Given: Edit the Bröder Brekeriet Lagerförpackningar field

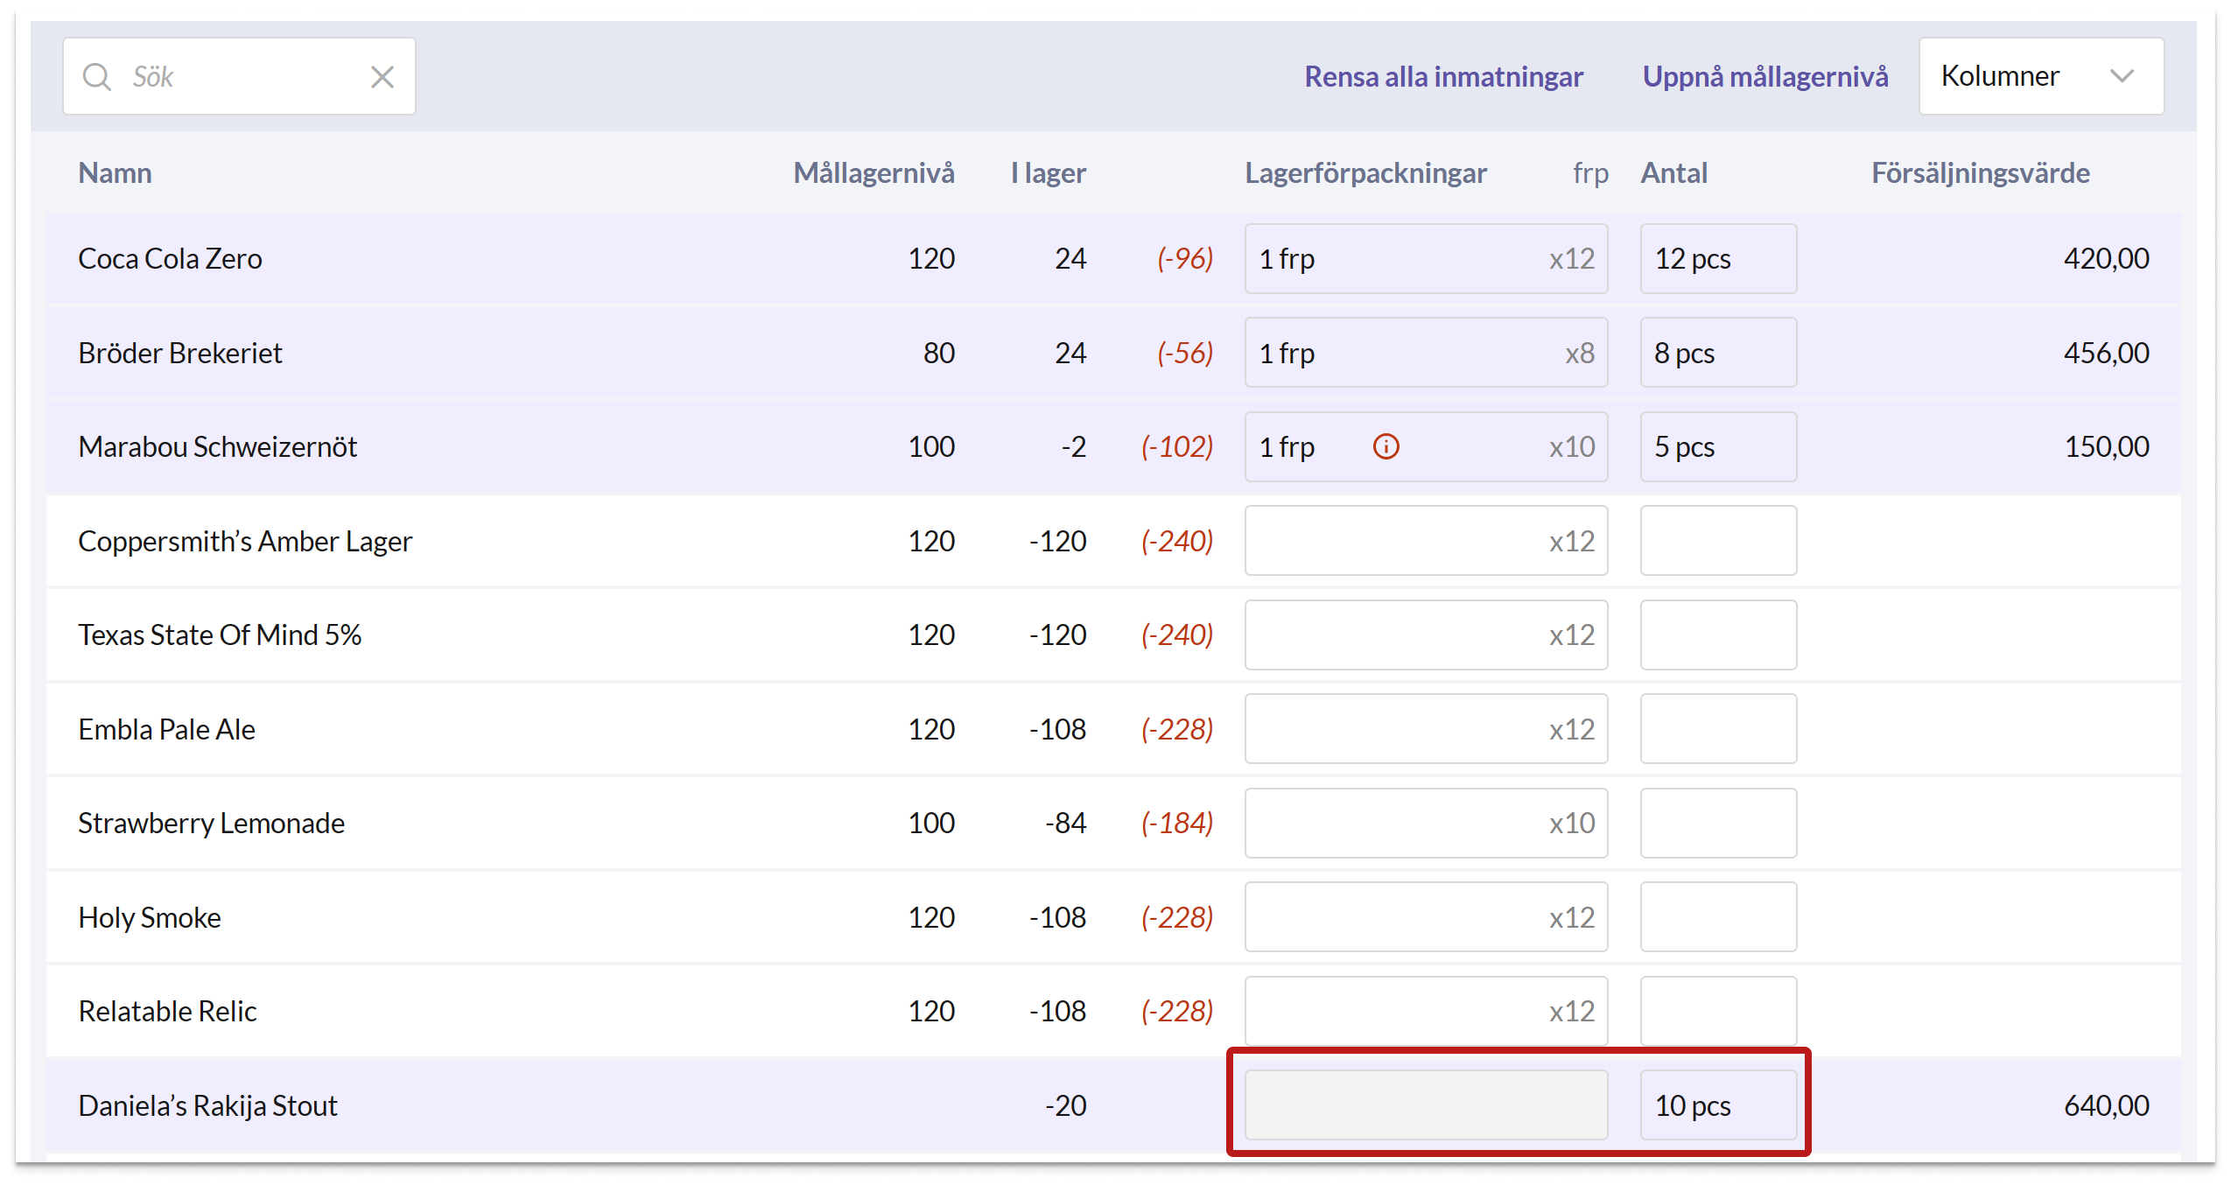Looking at the screenshot, I should pyautogui.click(x=1426, y=353).
